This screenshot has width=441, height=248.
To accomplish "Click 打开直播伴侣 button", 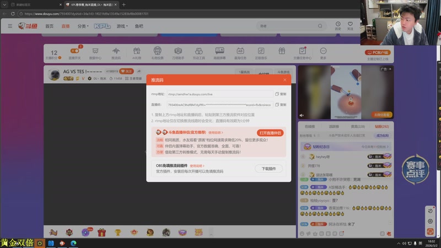I will pos(270,133).
